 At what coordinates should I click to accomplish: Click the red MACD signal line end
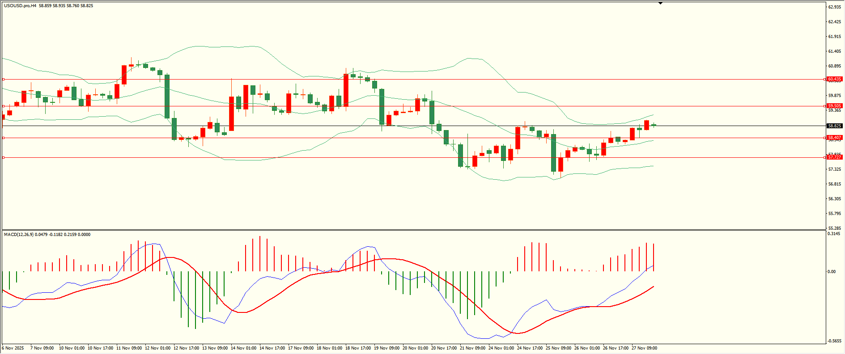tap(654, 287)
